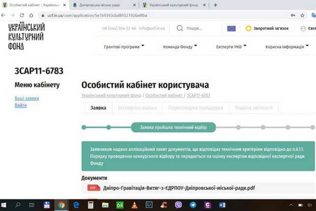Screen dimensions: 316x211
Task: Open Windows Start menu
Action: point(3,205)
